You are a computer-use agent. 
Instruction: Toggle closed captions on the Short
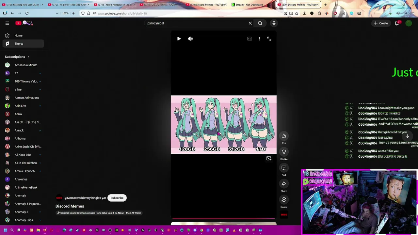click(249, 39)
